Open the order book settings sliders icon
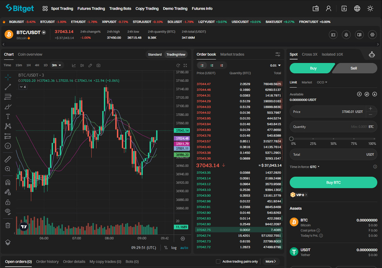This screenshot has height=268, width=382. [x=278, y=54]
